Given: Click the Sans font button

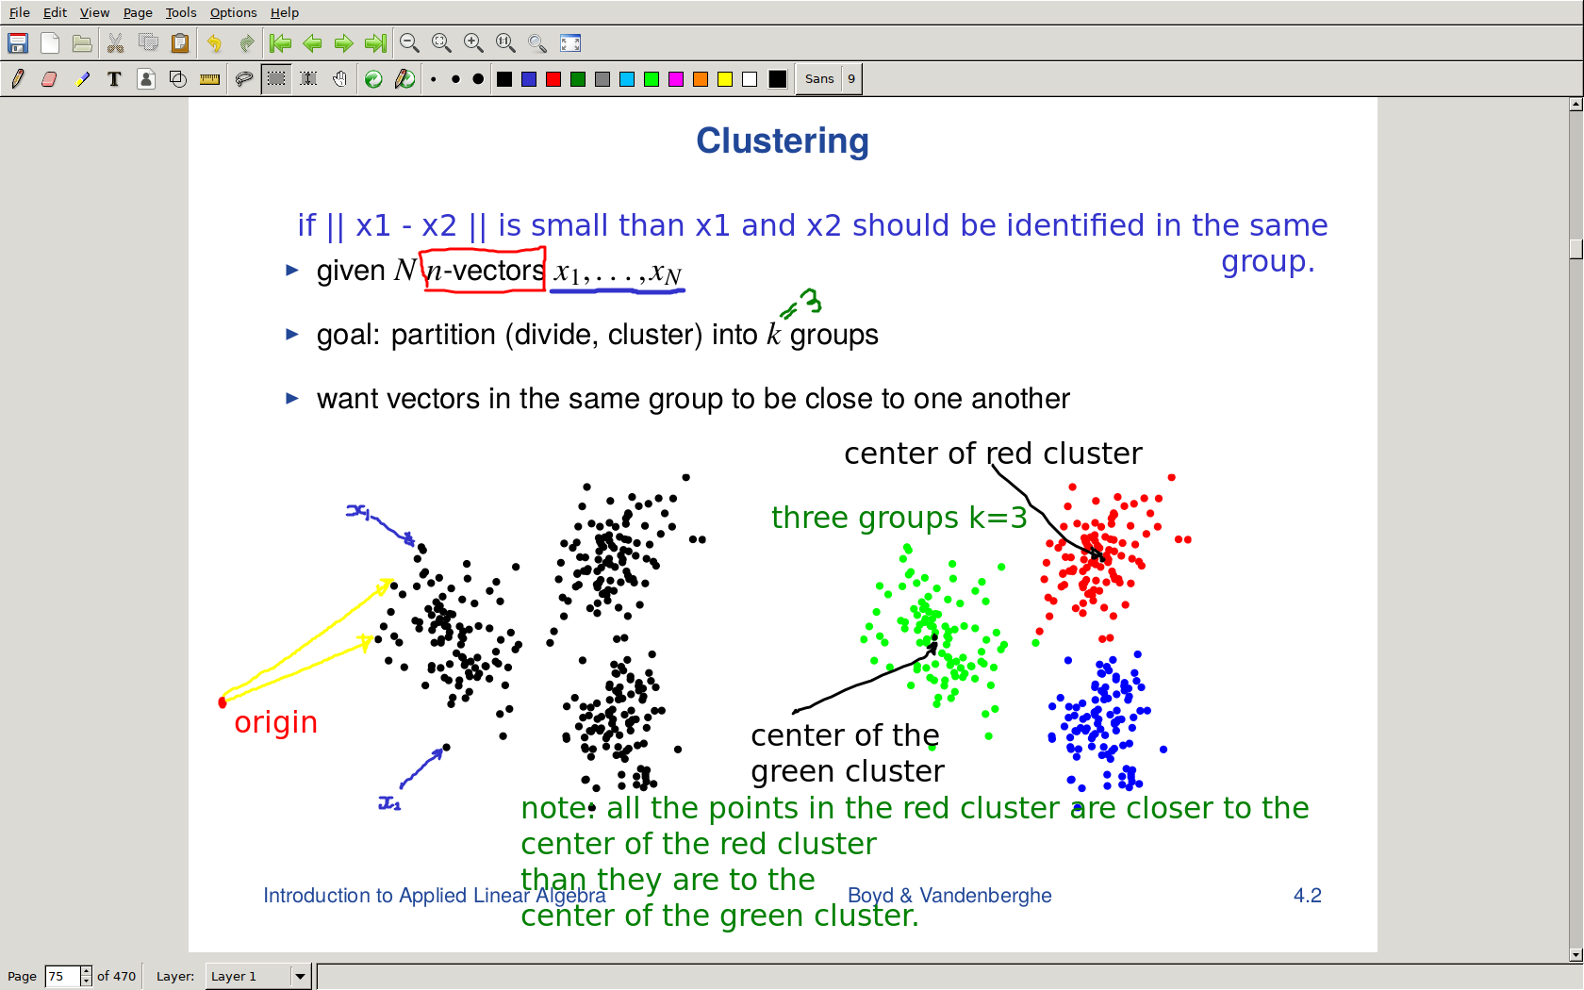Looking at the screenshot, I should [818, 79].
